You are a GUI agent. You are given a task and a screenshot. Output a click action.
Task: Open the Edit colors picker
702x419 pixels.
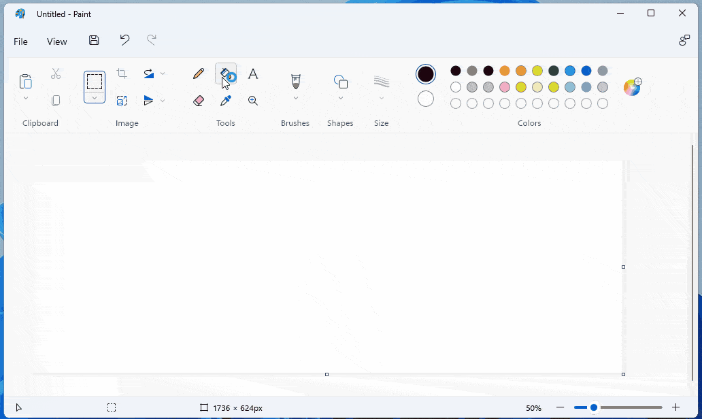click(632, 87)
